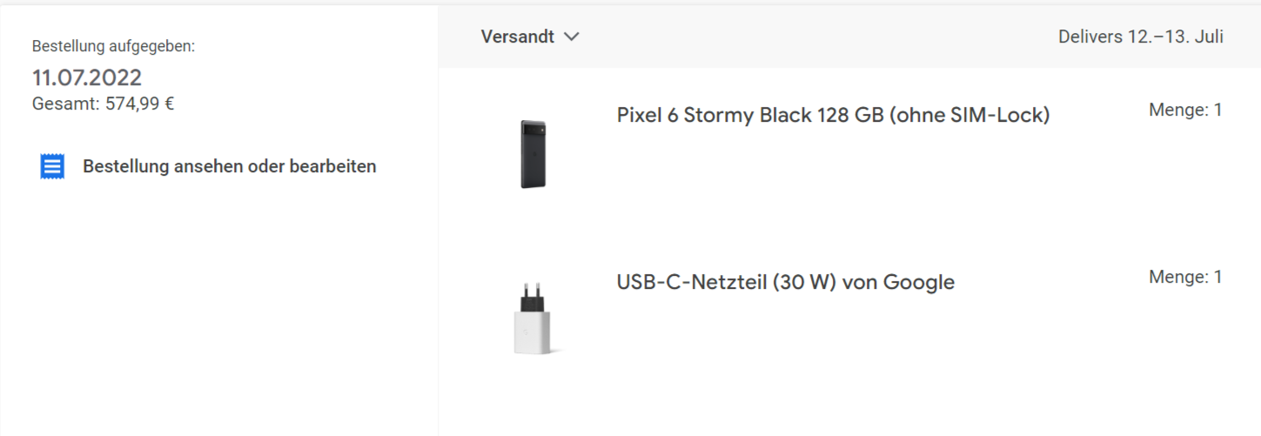This screenshot has height=436, width=1261.
Task: Click 'Menge: 1' next to USB-C-Netzteil
Action: [x=1185, y=277]
